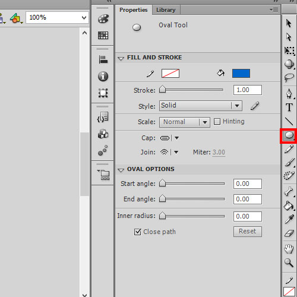This screenshot has height=297, width=297.
Task: Open the Swatches grid panel
Action: click(x=103, y=36)
